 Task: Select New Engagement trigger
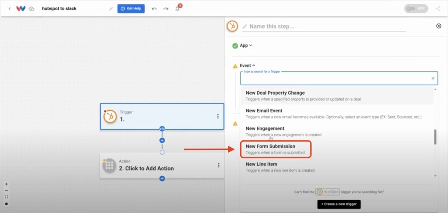point(337,131)
